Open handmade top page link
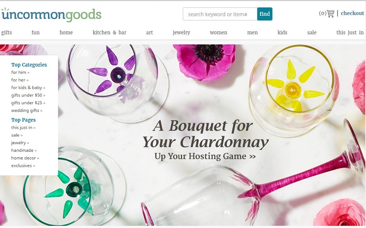 24,150
